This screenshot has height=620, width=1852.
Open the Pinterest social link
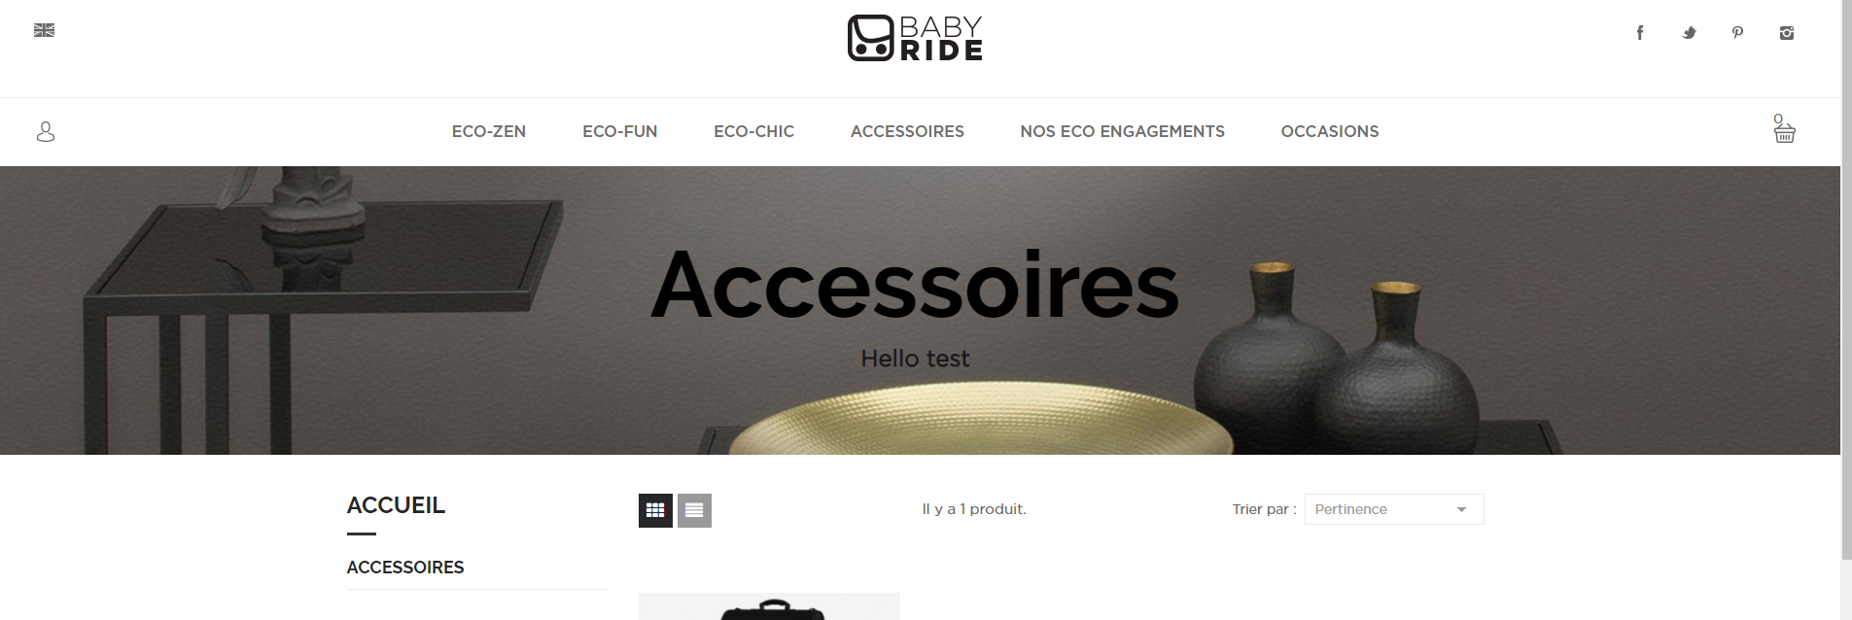[x=1737, y=33]
